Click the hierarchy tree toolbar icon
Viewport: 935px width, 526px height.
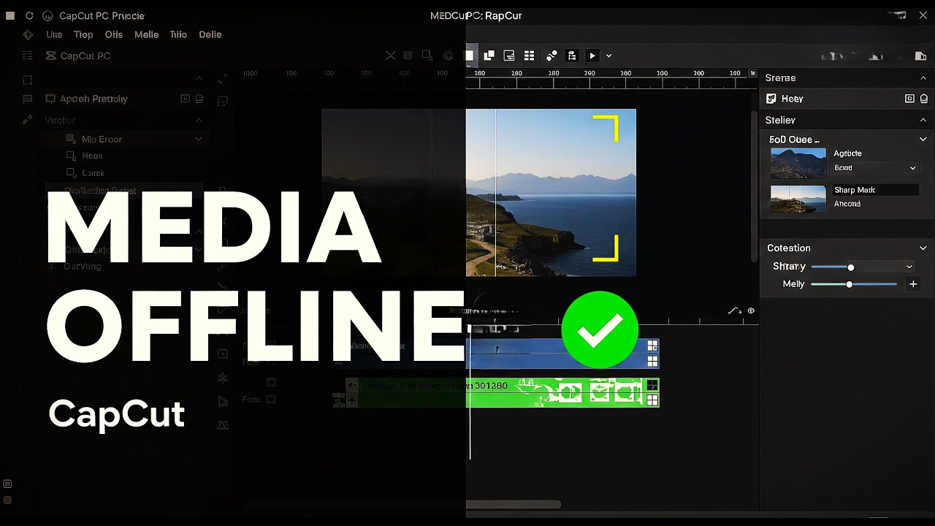point(572,56)
